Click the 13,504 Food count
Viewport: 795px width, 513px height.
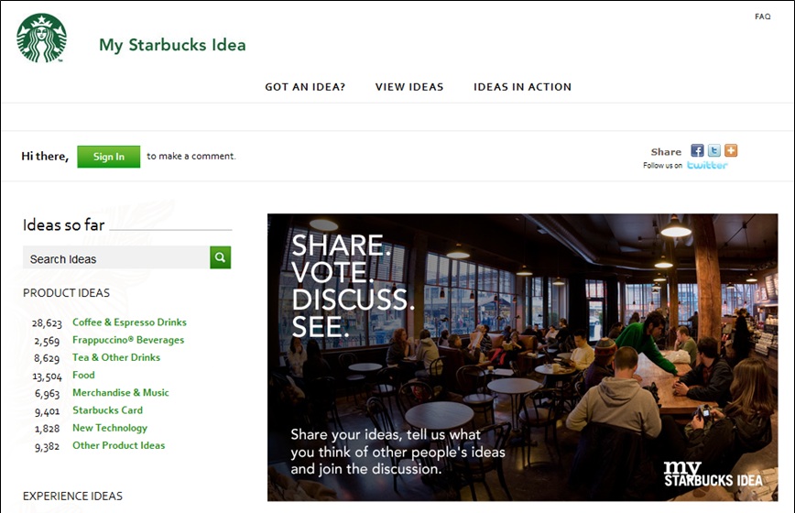click(47, 377)
